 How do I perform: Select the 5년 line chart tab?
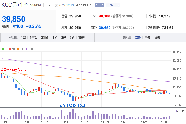(72, 37)
